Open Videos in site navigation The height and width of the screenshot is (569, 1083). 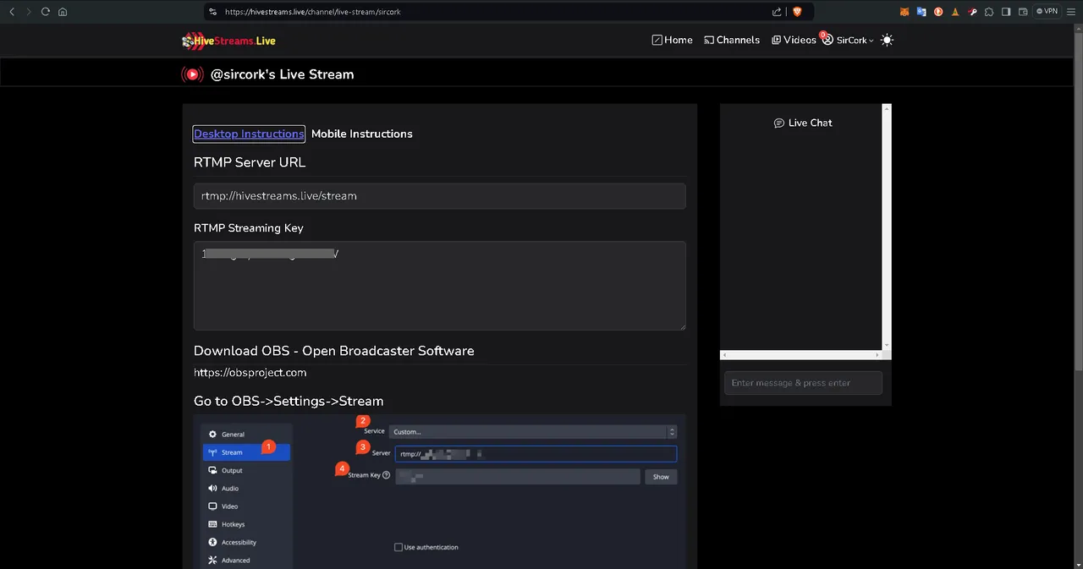coord(794,40)
